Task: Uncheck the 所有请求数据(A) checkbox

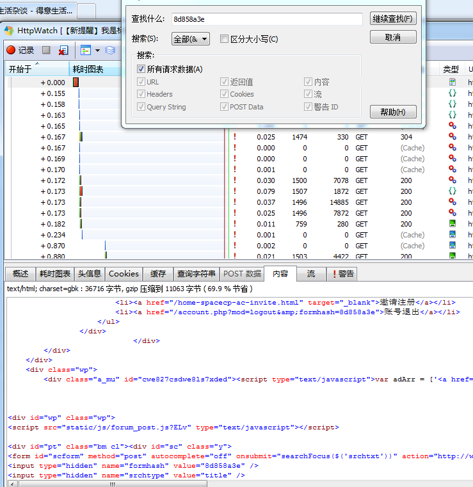Action: tap(141, 69)
